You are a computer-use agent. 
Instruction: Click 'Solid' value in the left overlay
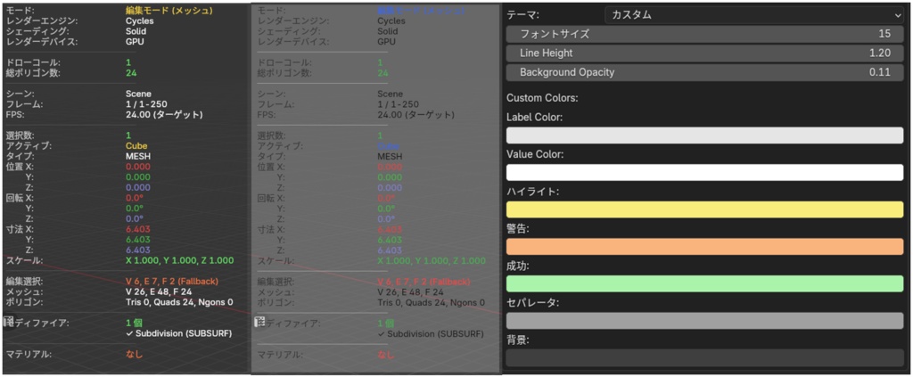pos(136,31)
